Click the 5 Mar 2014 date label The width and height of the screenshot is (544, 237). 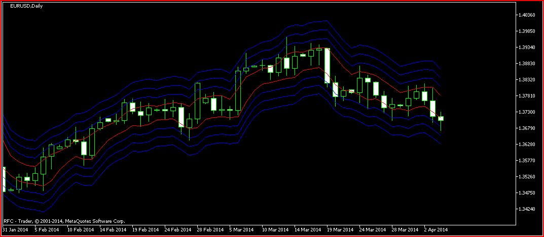click(x=241, y=230)
